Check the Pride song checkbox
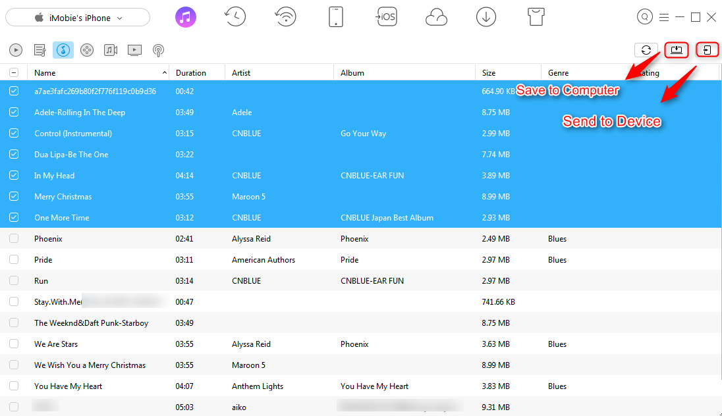Screen dimensions: 722x416 [x=14, y=259]
